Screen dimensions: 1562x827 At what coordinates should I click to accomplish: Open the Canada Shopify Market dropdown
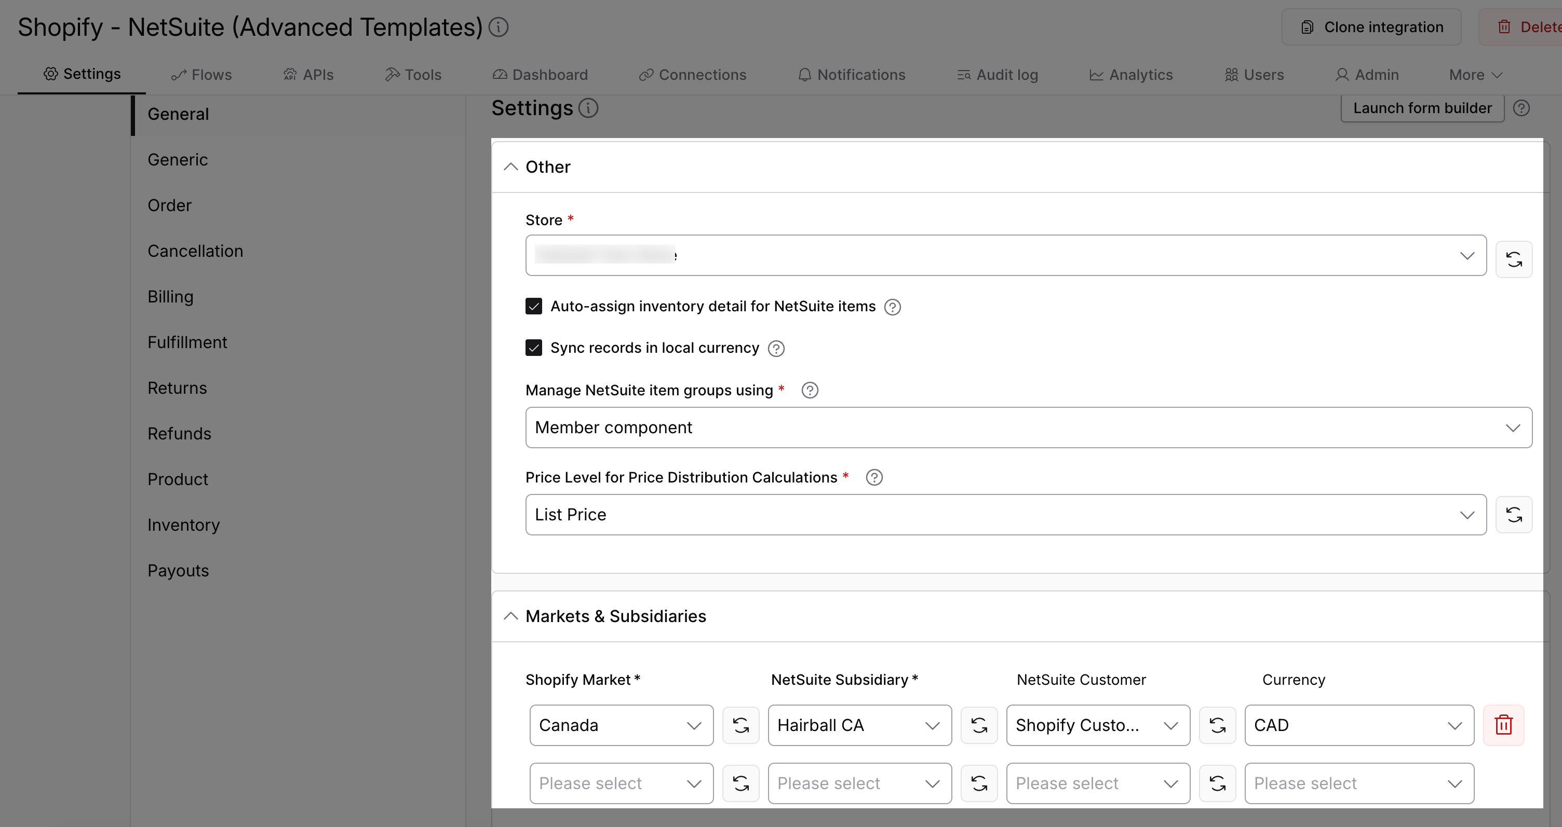click(x=621, y=725)
